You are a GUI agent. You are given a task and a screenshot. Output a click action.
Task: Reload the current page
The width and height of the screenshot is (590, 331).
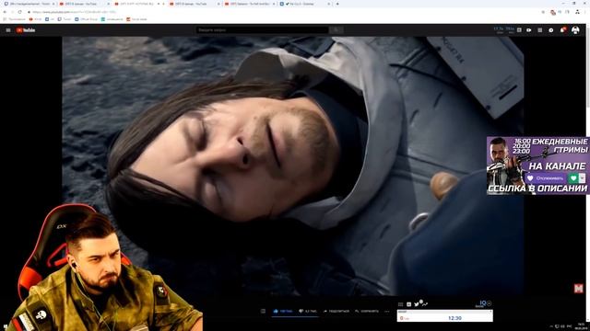coord(19,12)
